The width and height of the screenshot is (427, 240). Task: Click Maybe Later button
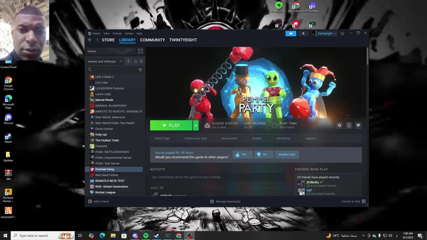point(287,154)
